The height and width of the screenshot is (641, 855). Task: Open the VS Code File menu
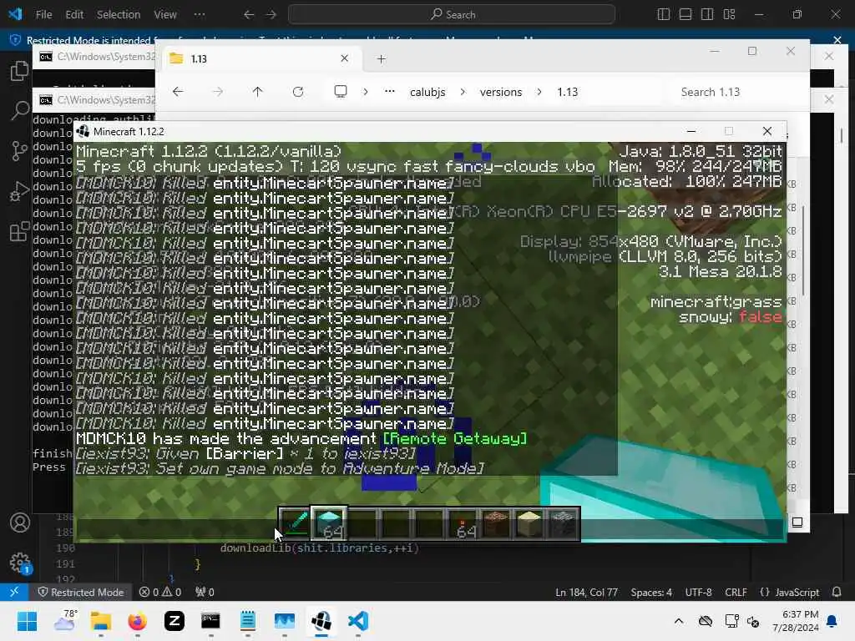pos(43,15)
